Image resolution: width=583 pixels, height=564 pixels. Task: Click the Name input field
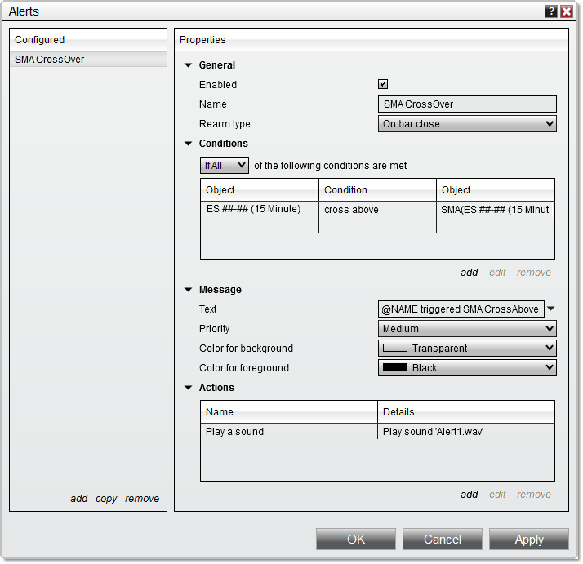[x=467, y=104]
